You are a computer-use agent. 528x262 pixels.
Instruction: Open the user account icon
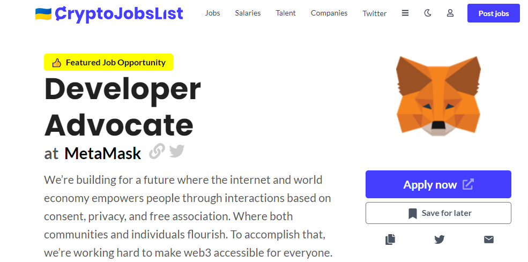pyautogui.click(x=450, y=13)
